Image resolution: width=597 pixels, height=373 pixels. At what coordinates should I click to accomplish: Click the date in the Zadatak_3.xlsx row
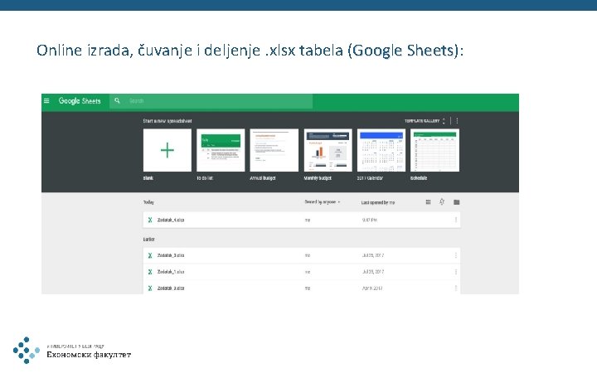click(373, 255)
